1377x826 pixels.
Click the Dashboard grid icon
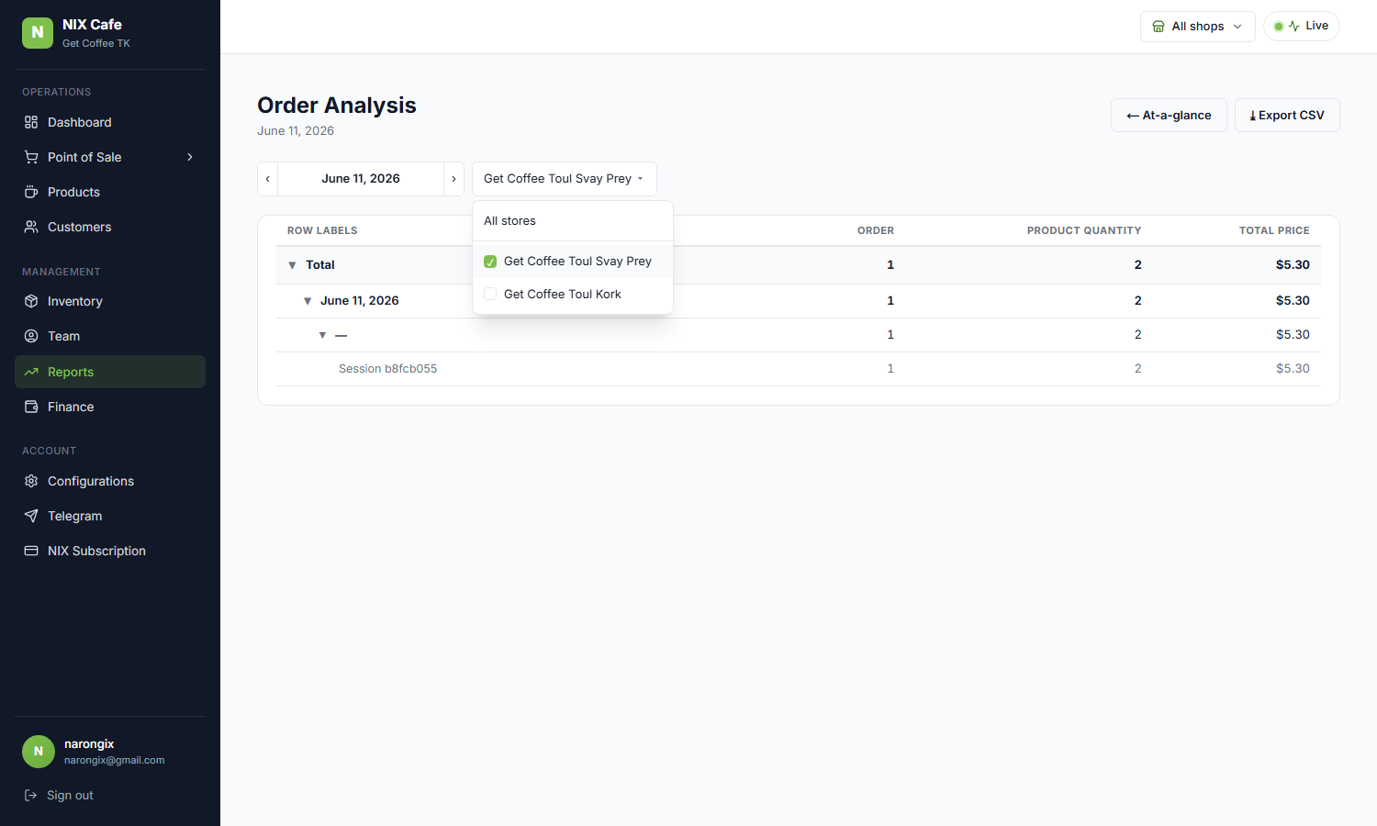tap(31, 122)
